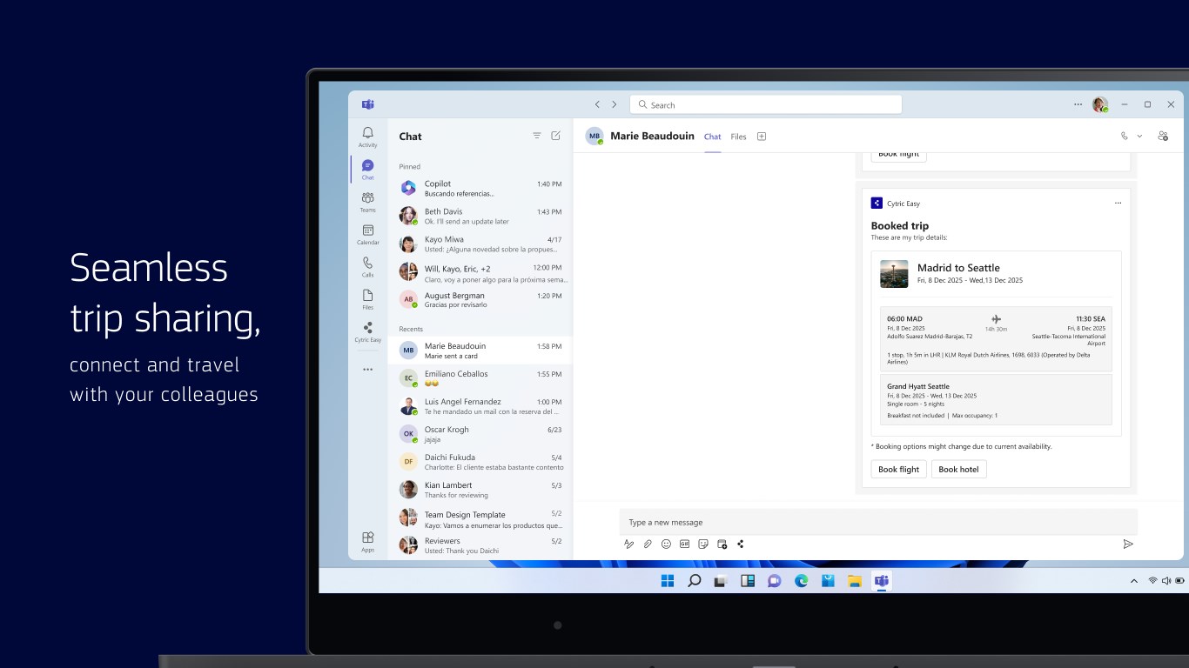The height and width of the screenshot is (668, 1189).
Task: Add a tab with the plus icon
Action: (x=761, y=137)
